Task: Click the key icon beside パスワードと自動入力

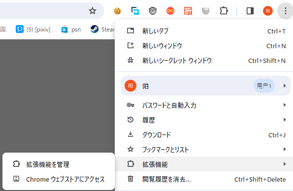Action: [130, 105]
